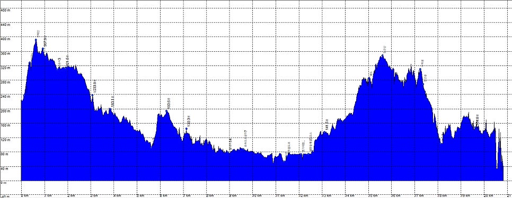Click the '0 km' distance label
The image size is (512, 198).
[x=25, y=196]
